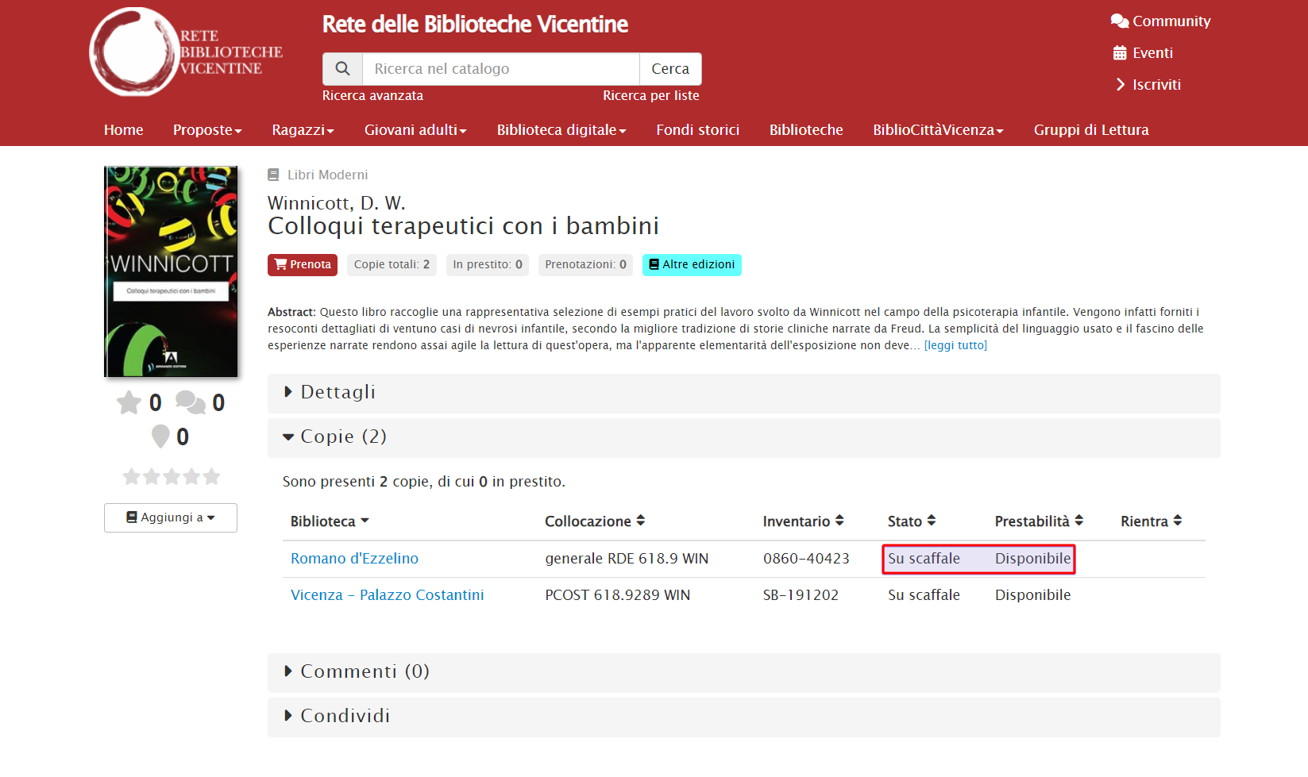
Task: Rate the book with five stars
Action: tap(211, 476)
